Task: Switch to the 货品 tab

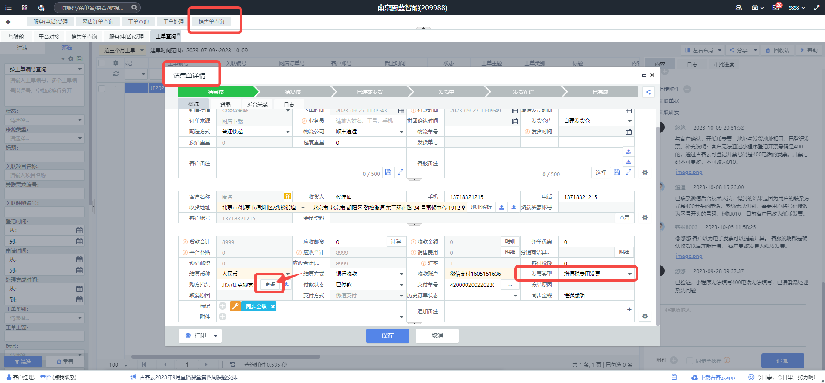Action: pyautogui.click(x=226, y=104)
